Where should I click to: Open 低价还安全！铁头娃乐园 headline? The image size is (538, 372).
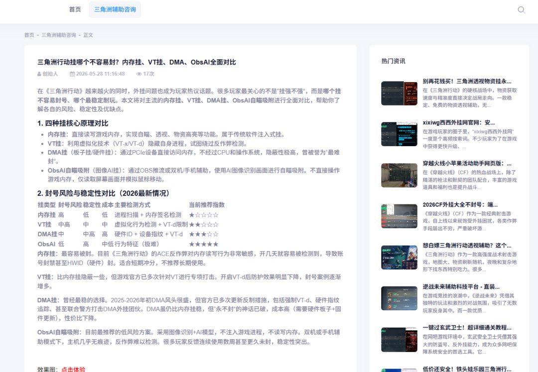(x=467, y=369)
